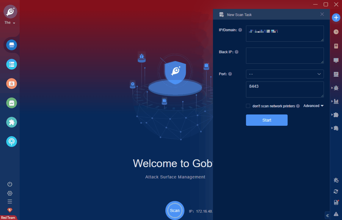Click the Goby logo avatar in the sidebar
Viewport: 342px width, 220px height.
tap(10, 12)
